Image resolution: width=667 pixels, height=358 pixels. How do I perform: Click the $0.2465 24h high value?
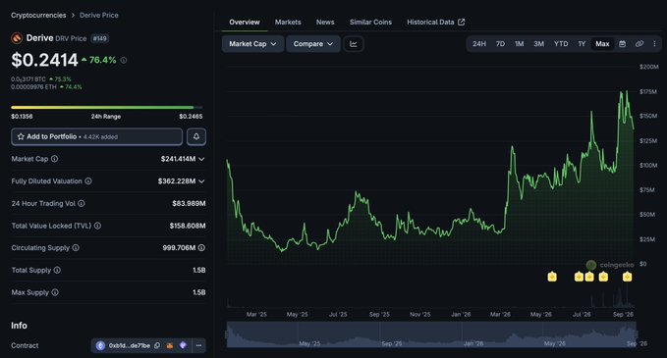(x=191, y=117)
